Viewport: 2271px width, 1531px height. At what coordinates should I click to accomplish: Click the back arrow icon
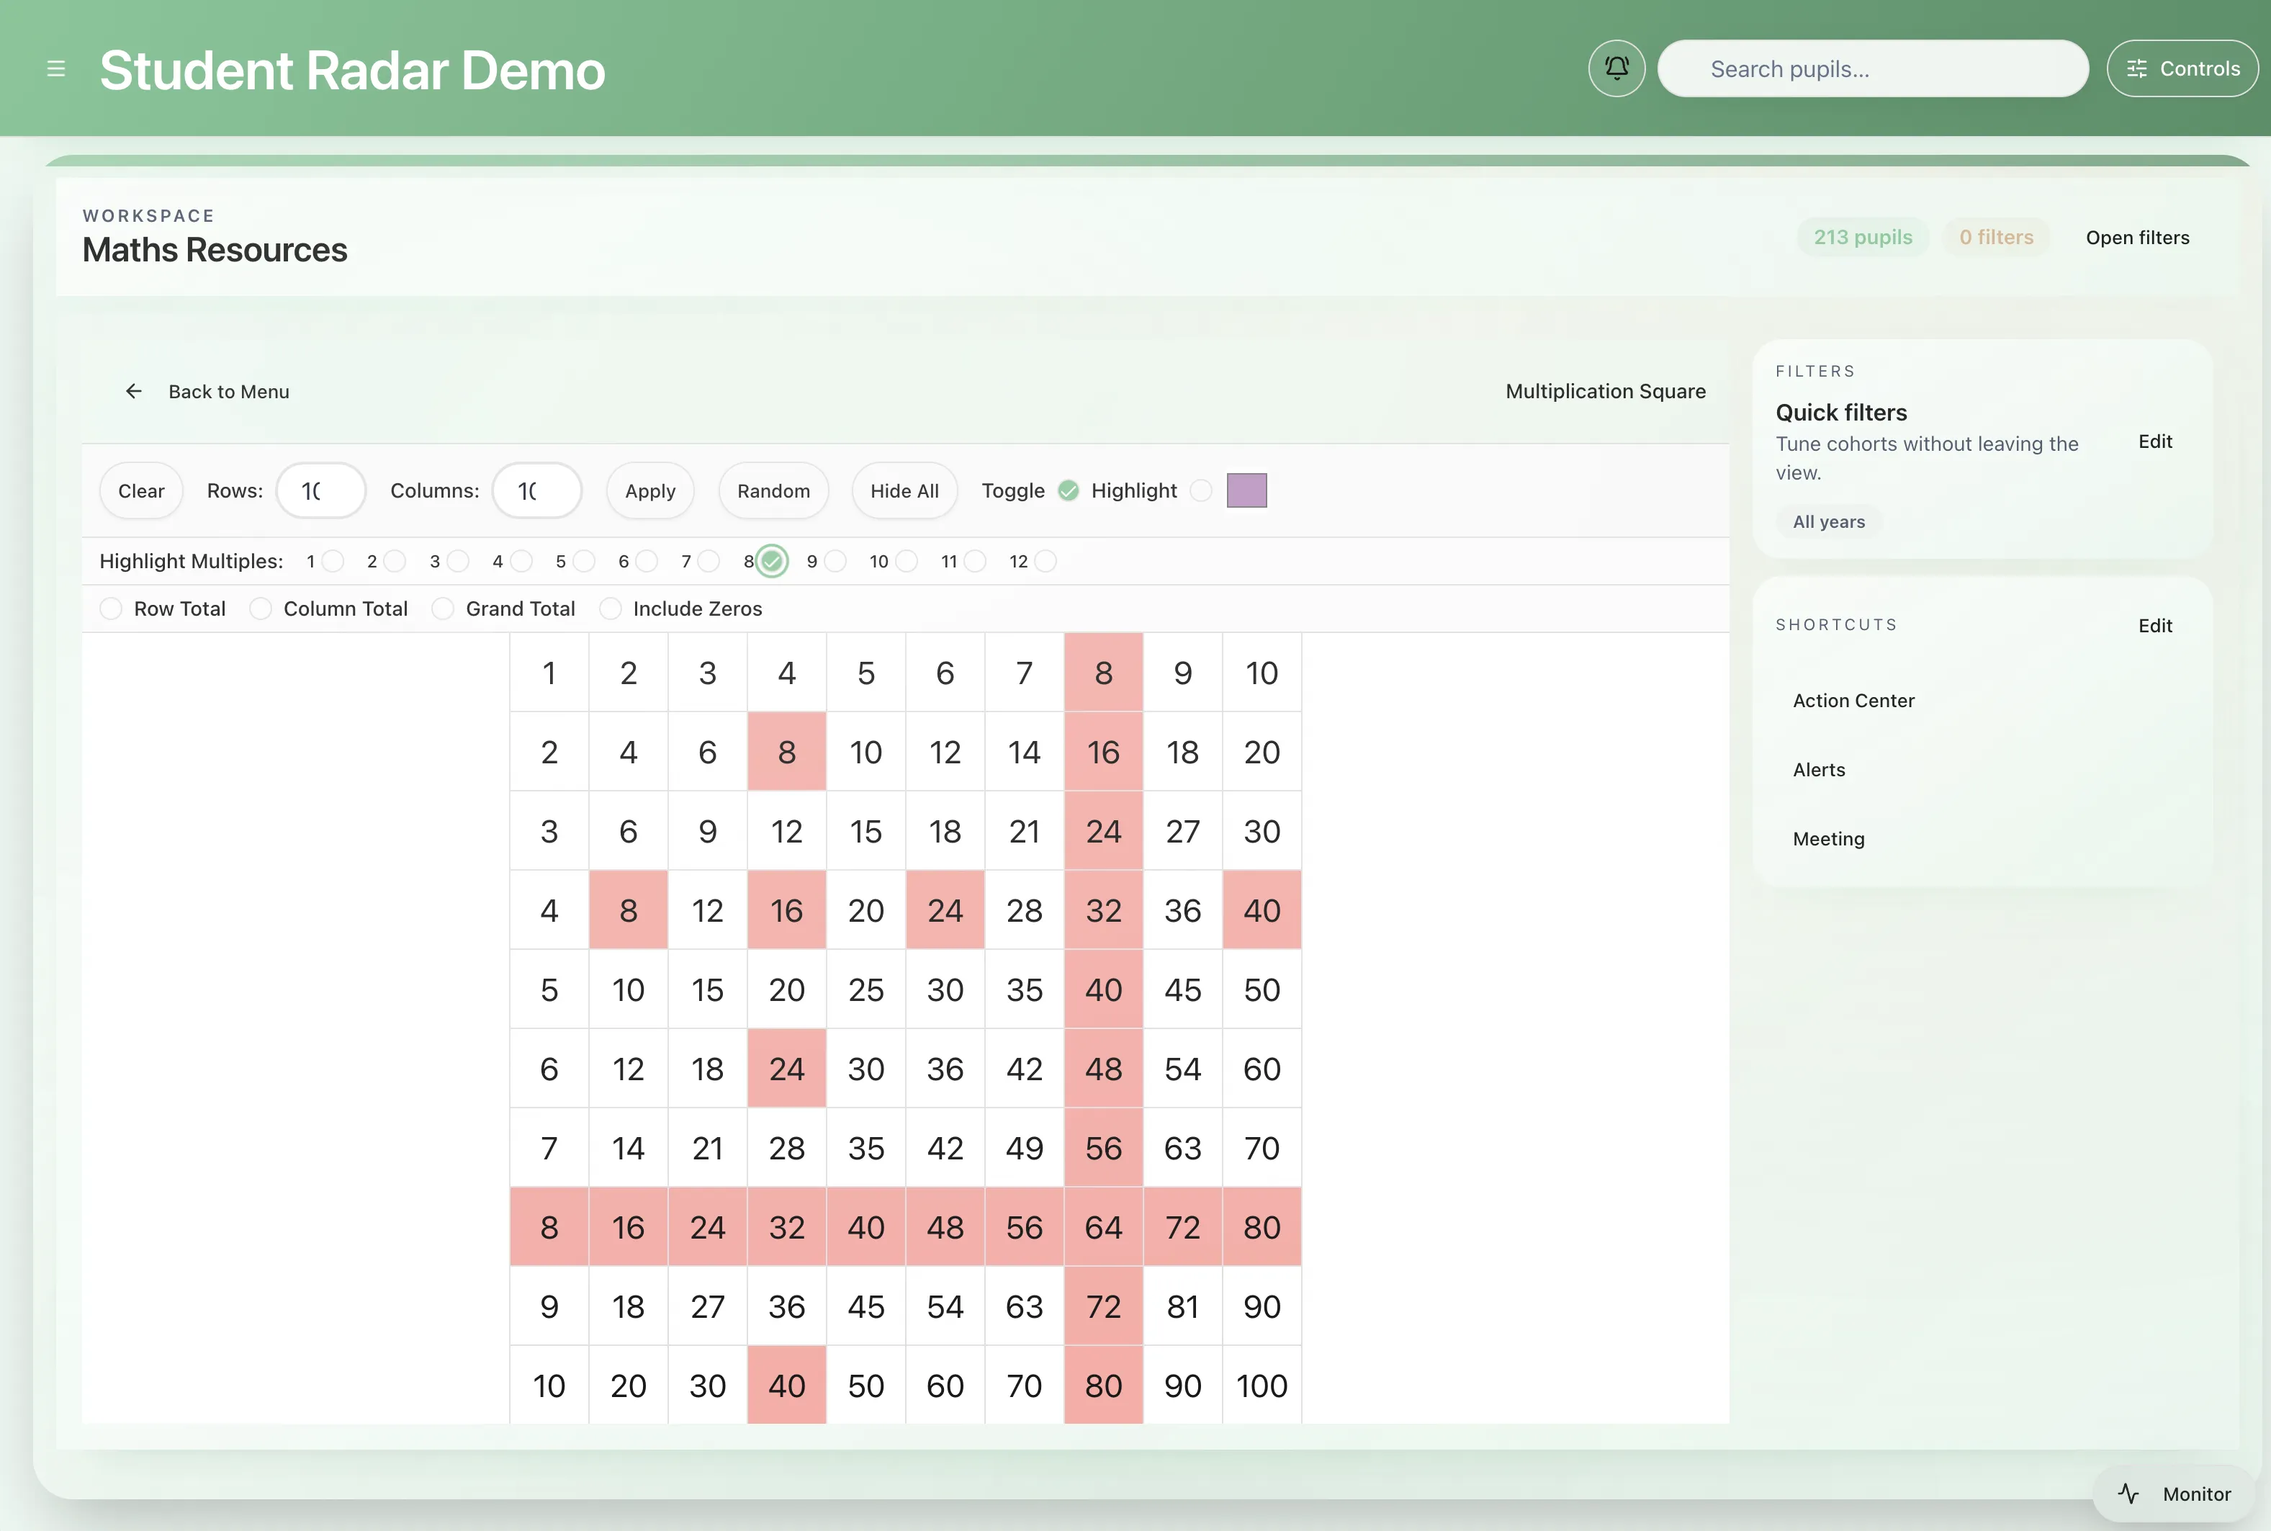click(134, 392)
